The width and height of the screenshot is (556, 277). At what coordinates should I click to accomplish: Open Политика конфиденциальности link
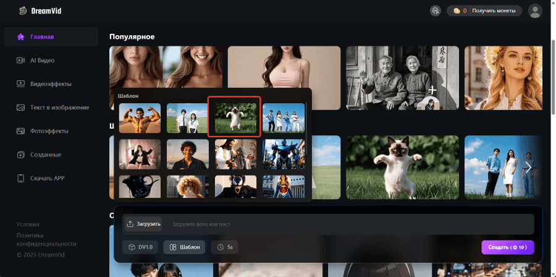46,240
